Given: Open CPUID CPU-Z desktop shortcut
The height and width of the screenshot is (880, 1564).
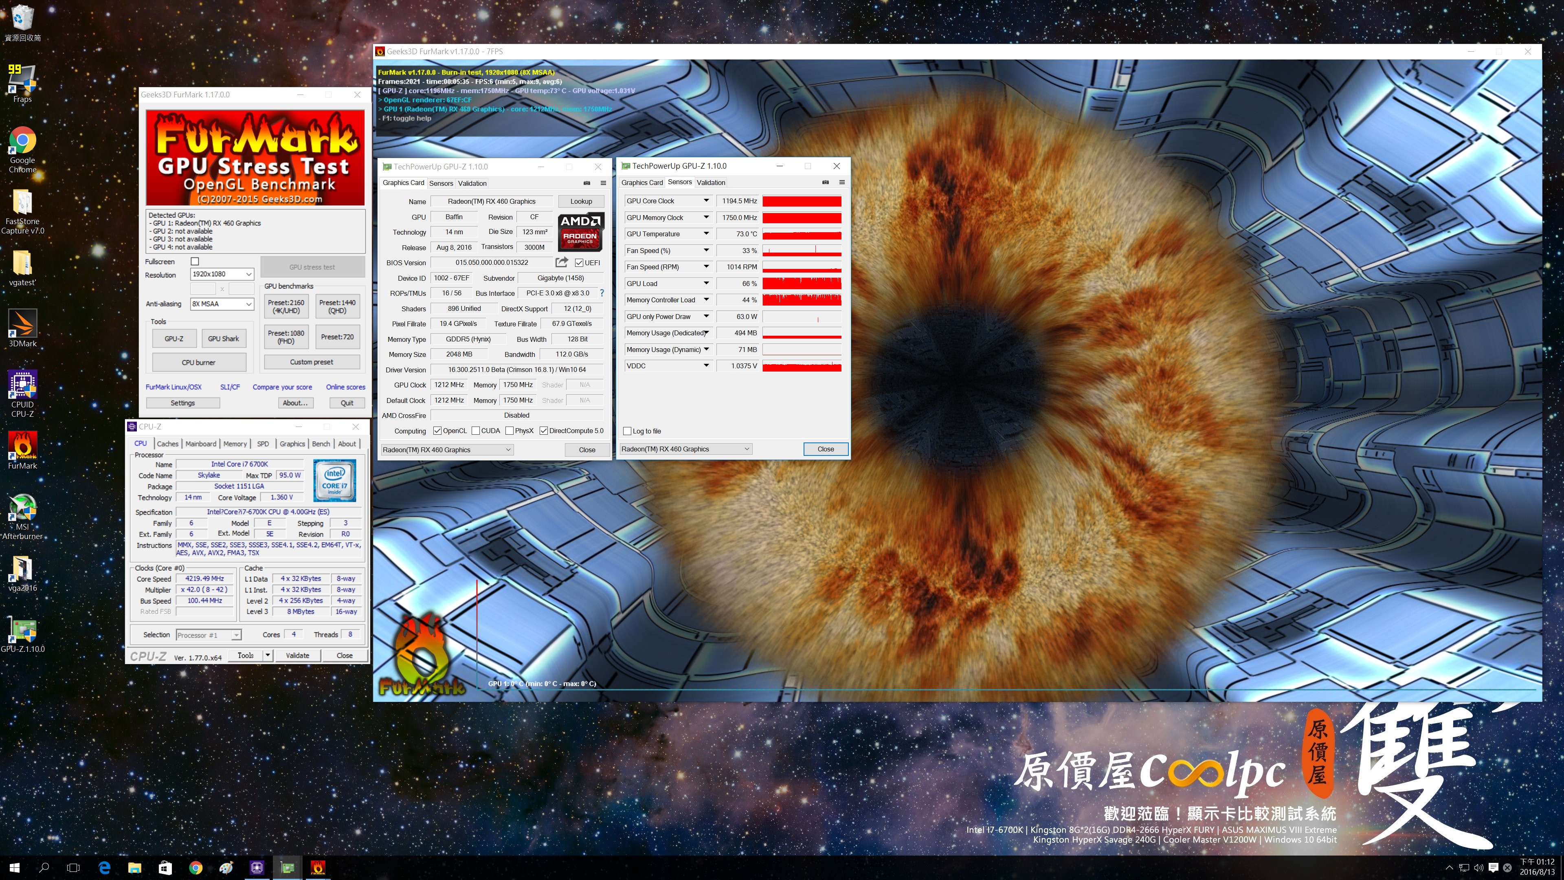Looking at the screenshot, I should 22,394.
